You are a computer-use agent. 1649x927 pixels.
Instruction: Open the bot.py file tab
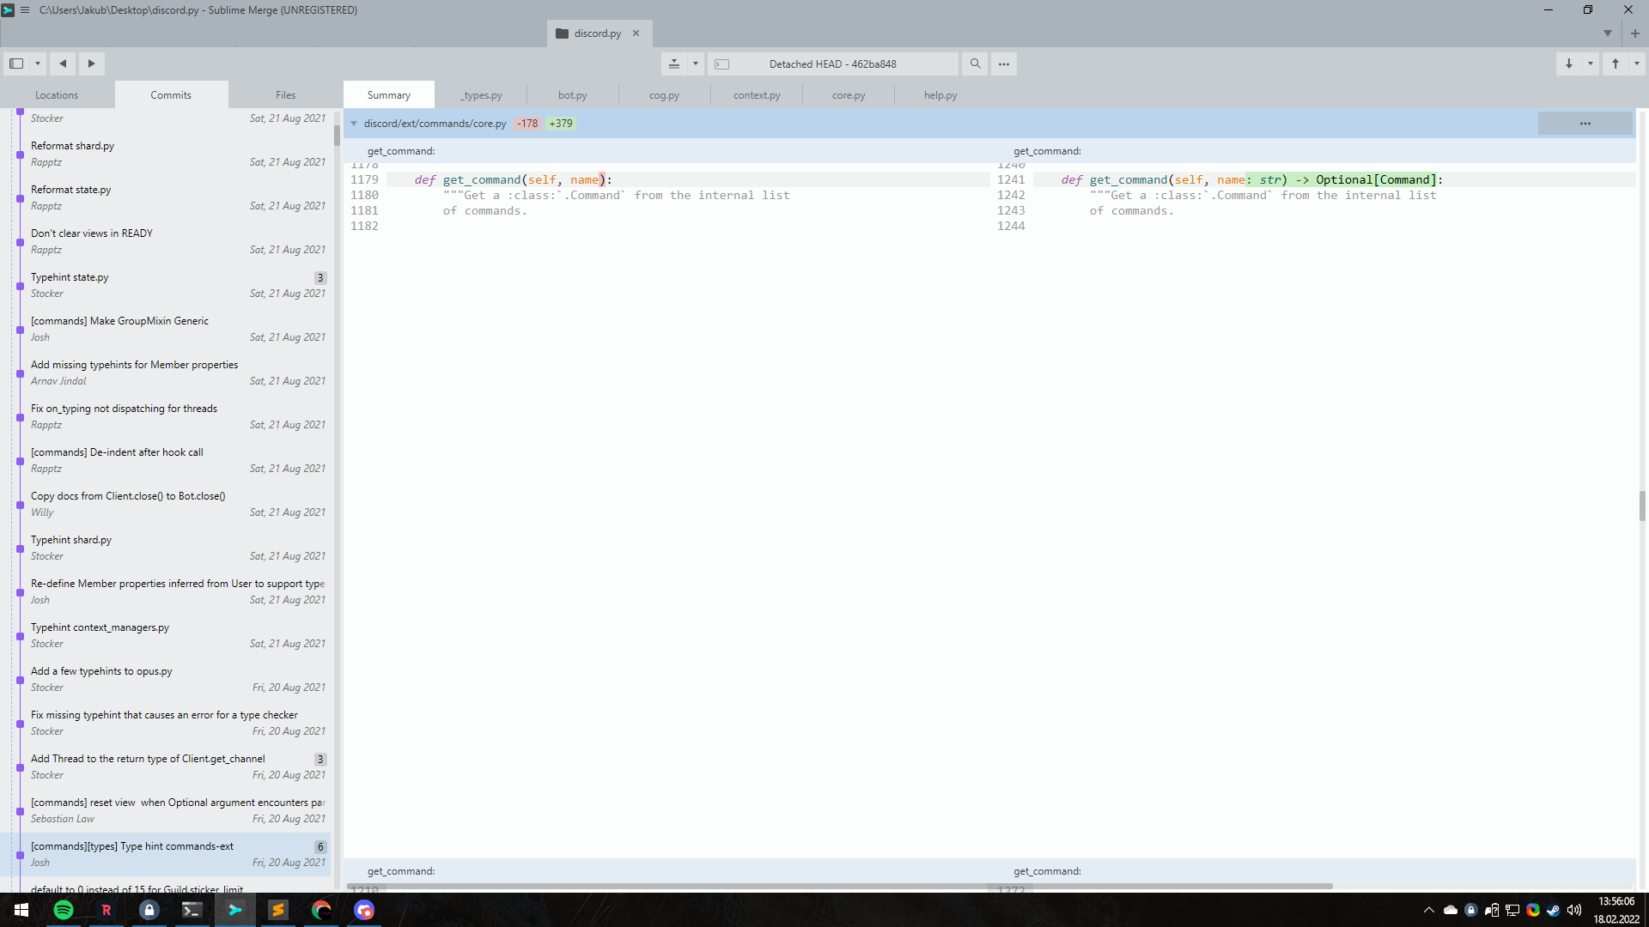click(x=573, y=95)
